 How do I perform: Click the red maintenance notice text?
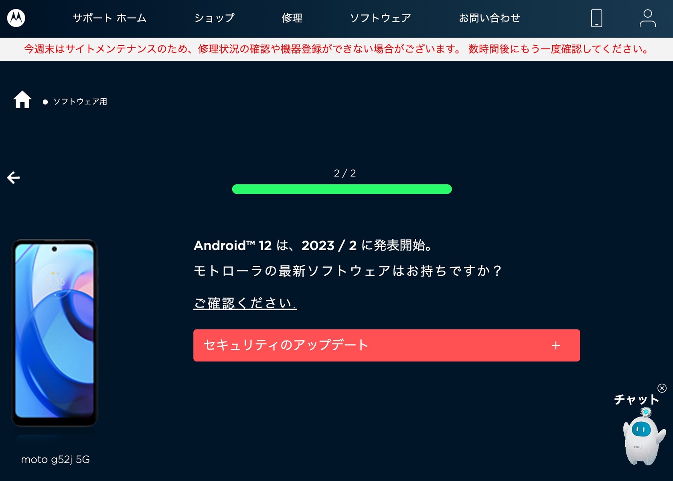click(x=336, y=49)
